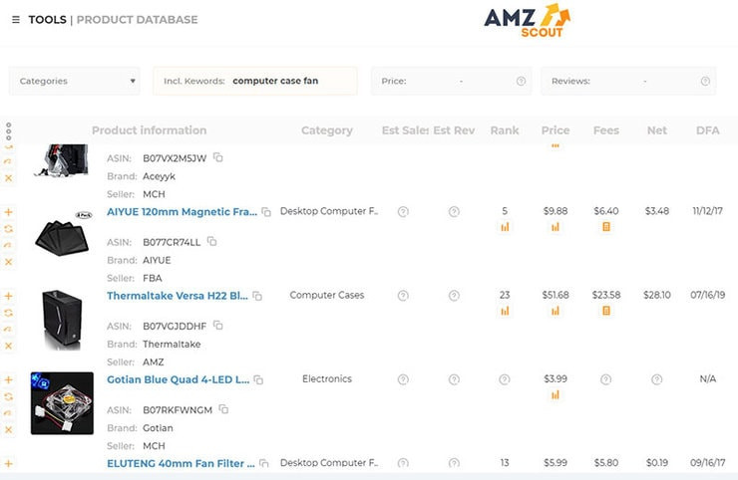This screenshot has width=738, height=480.
Task: Open the Thermaltake Versa H22 product link
Action: 178,296
